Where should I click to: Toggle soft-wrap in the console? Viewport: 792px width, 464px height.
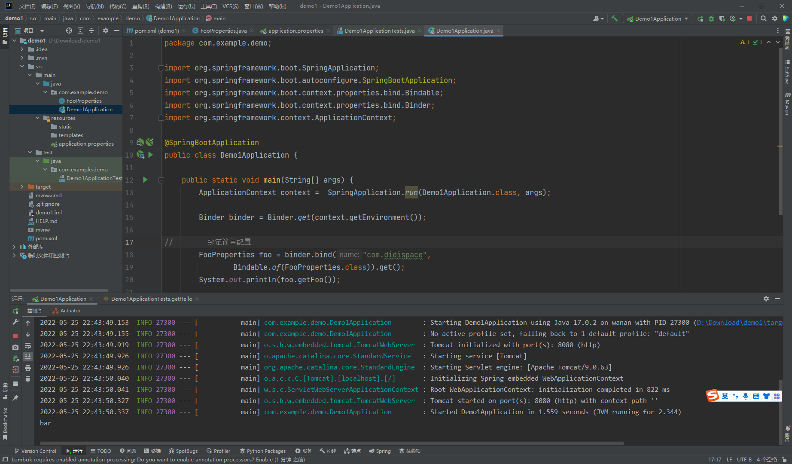(28, 345)
